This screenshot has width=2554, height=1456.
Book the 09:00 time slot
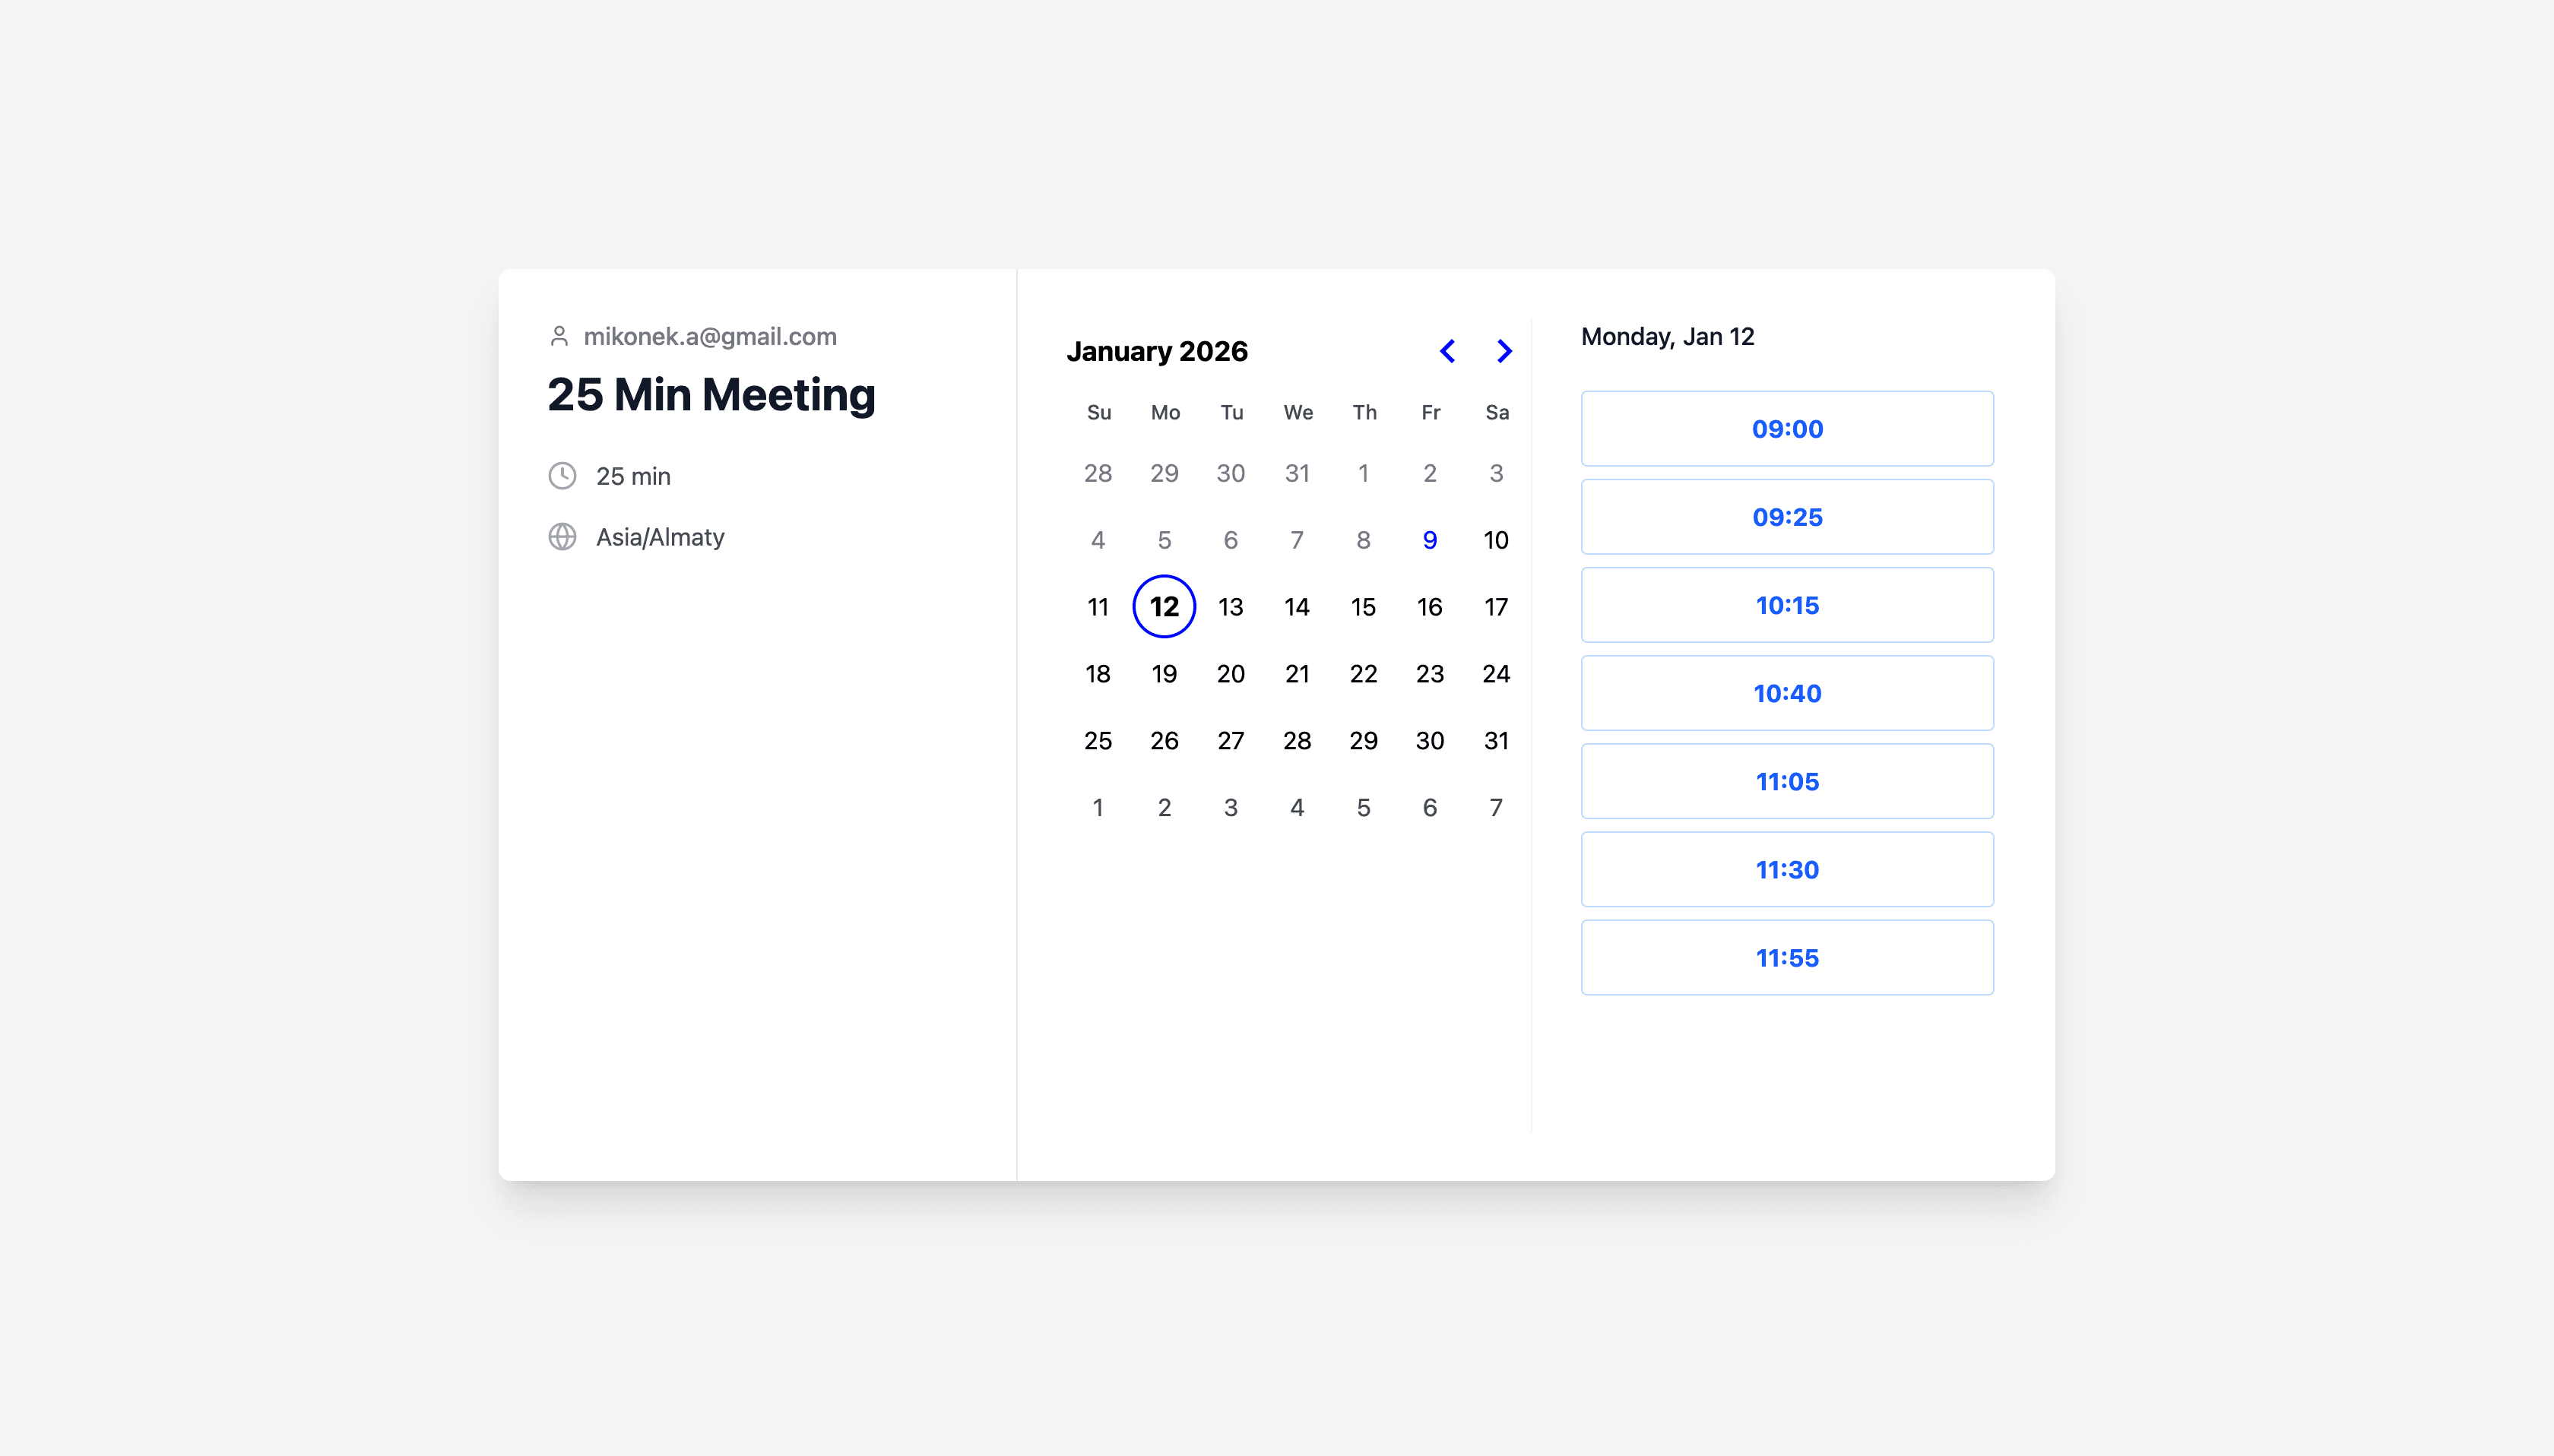[x=1786, y=429]
